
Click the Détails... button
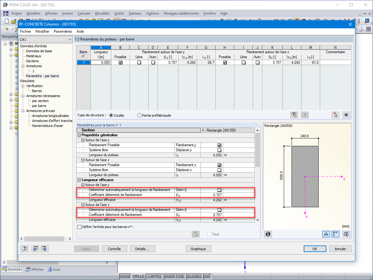[142, 249]
